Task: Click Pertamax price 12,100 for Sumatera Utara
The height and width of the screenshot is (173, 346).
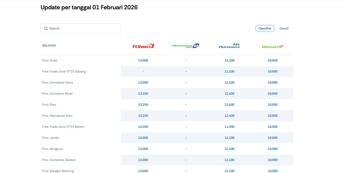Action: [x=229, y=83]
